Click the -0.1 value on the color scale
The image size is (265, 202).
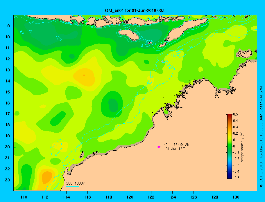(236, 152)
